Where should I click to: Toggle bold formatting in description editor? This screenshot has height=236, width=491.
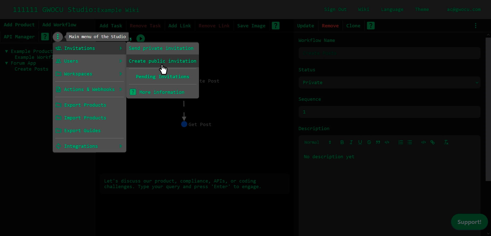[x=342, y=142]
